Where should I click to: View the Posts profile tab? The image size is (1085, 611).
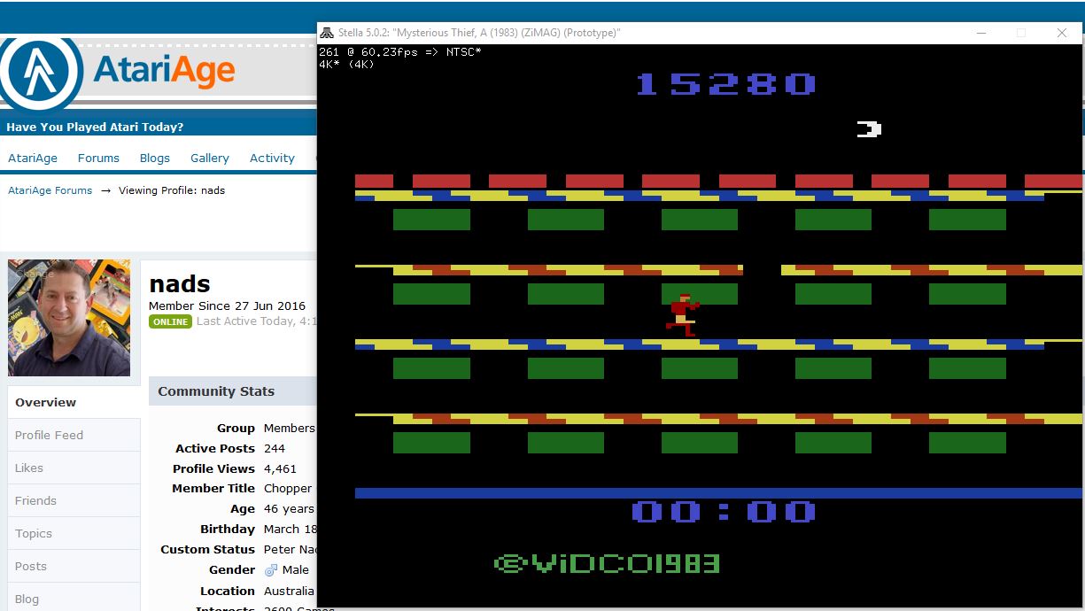[31, 566]
